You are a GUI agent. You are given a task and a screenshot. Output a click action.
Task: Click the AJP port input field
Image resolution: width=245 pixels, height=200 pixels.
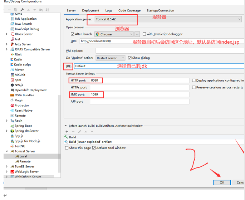139,102
